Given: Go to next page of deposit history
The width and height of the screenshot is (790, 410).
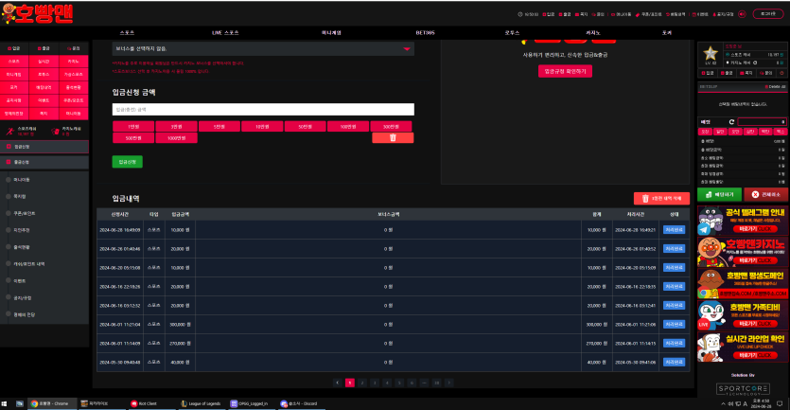Looking at the screenshot, I should click(x=449, y=383).
